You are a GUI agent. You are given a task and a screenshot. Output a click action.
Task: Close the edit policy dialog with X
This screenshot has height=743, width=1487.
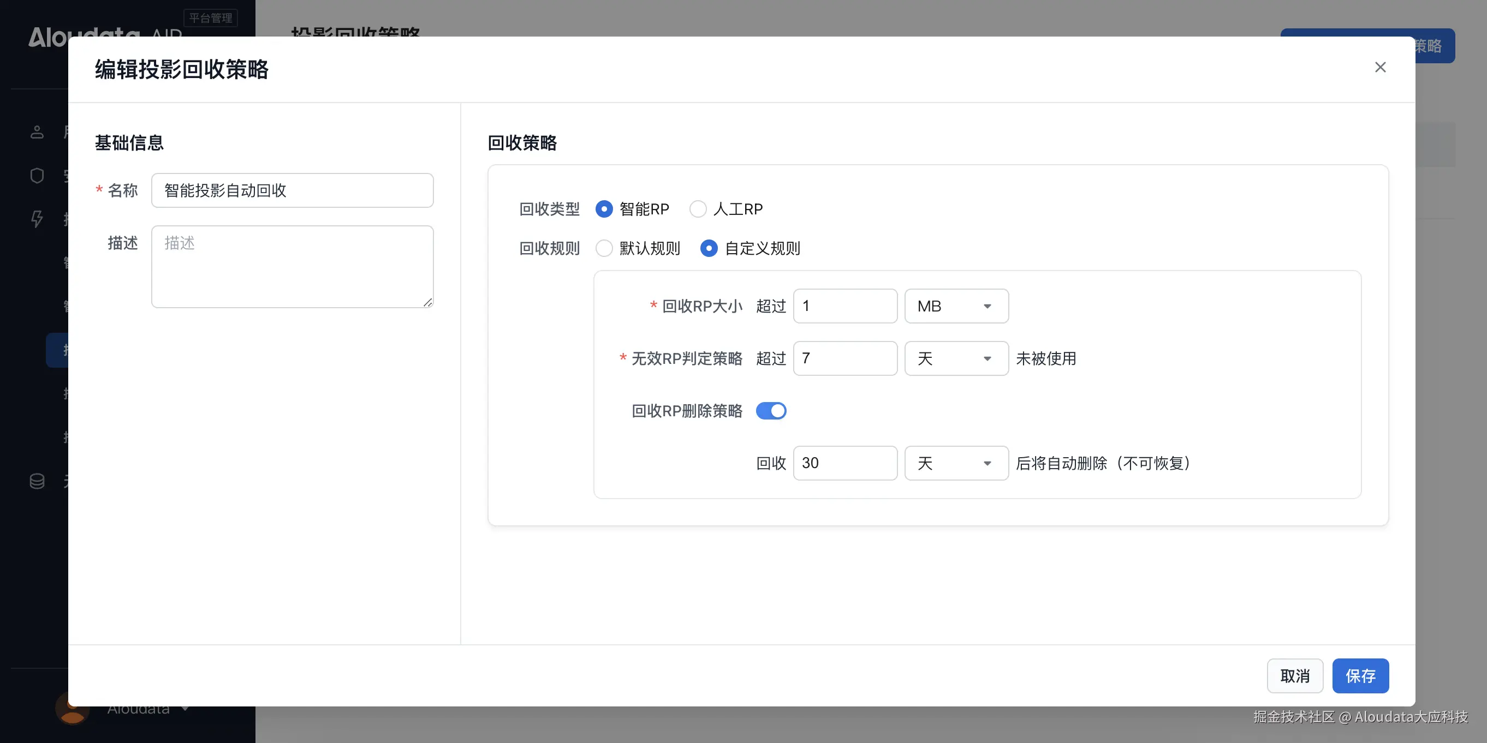coord(1379,68)
